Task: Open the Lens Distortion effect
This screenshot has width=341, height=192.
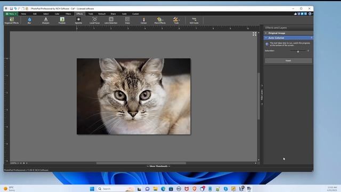Action: [111, 20]
